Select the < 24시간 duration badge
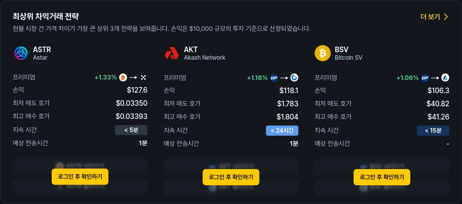Image resolution: width=462 pixels, height=204 pixels. tap(282, 131)
